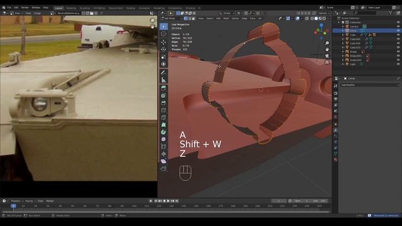Toggle X-ray display

[307, 18]
